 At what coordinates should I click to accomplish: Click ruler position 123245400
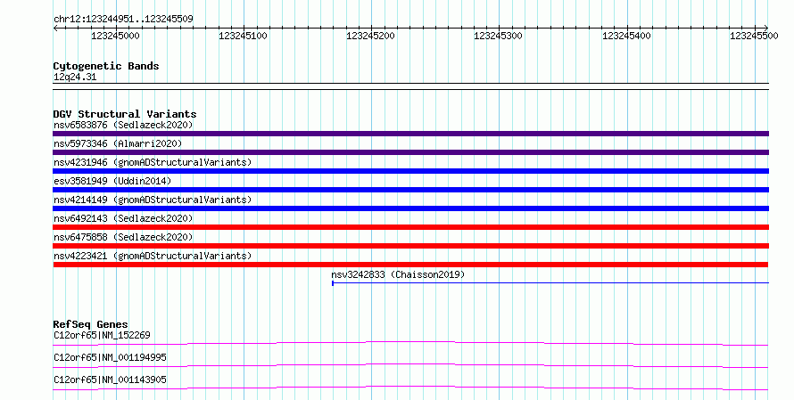626,36
